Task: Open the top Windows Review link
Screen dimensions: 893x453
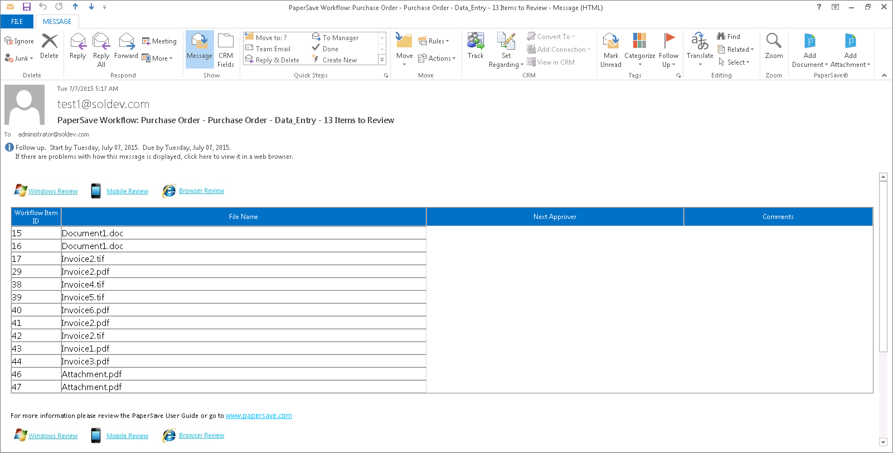Action: [53, 191]
